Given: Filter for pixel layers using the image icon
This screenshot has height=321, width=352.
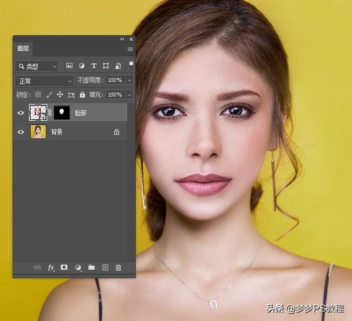Looking at the screenshot, I should [69, 66].
